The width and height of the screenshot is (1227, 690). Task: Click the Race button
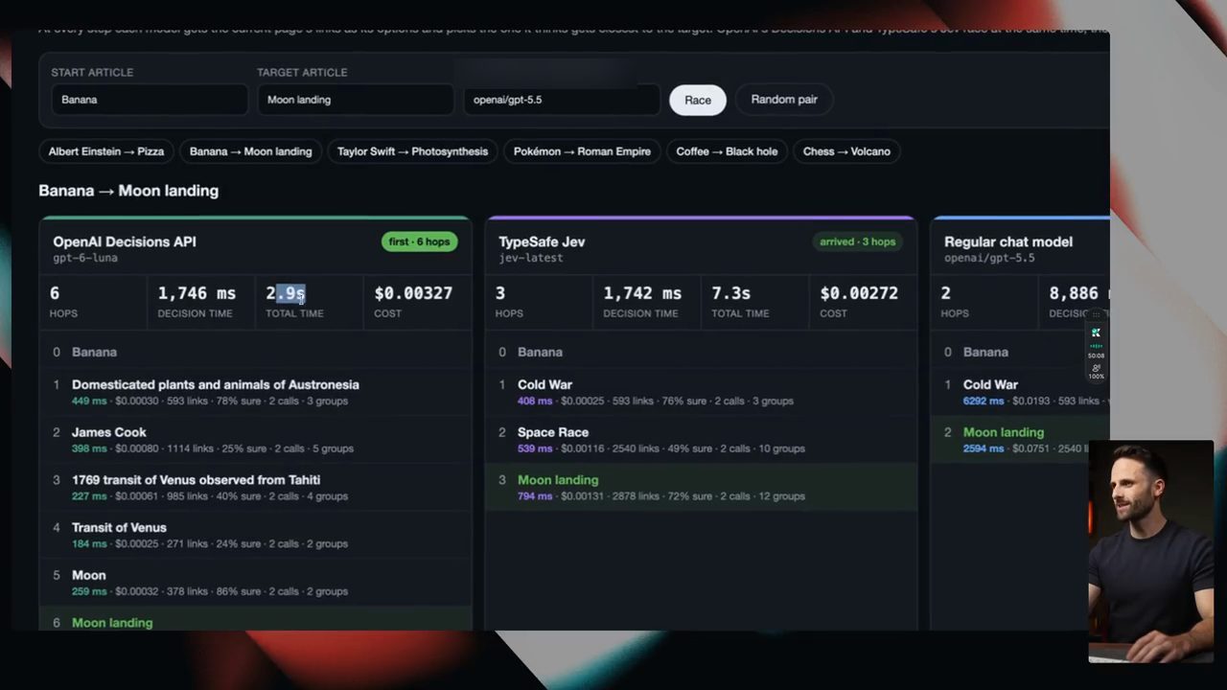click(698, 100)
